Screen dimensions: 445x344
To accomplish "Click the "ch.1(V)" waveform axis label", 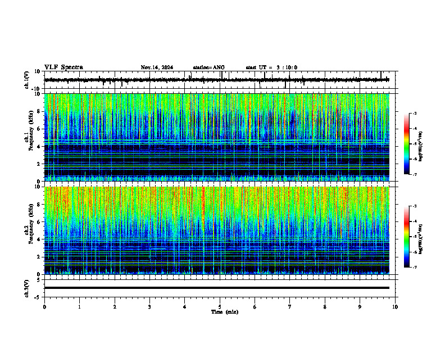I will click(26, 80).
